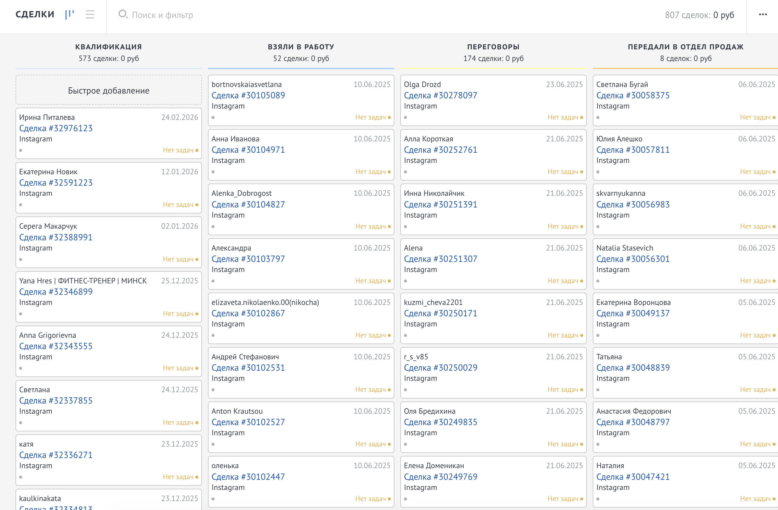The image size is (778, 510).
Task: Open deal Сделка #32346899
Action: pyautogui.click(x=56, y=291)
